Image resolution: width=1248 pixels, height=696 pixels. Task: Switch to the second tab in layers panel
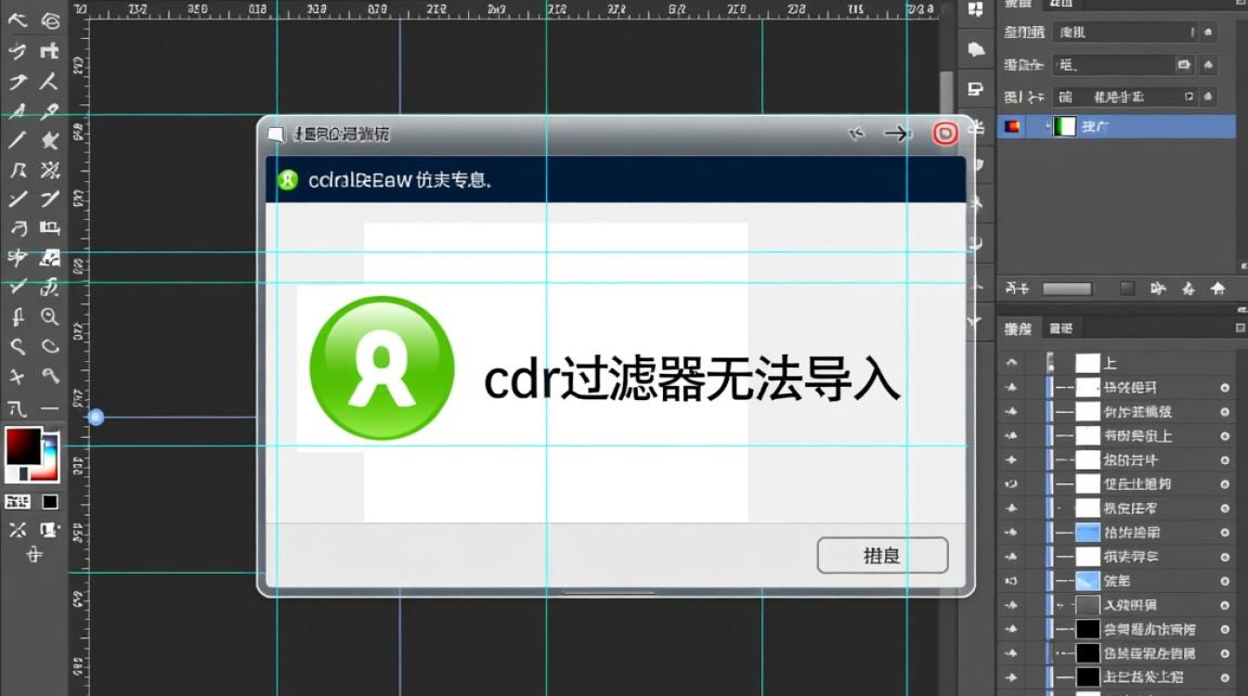pos(1060,329)
